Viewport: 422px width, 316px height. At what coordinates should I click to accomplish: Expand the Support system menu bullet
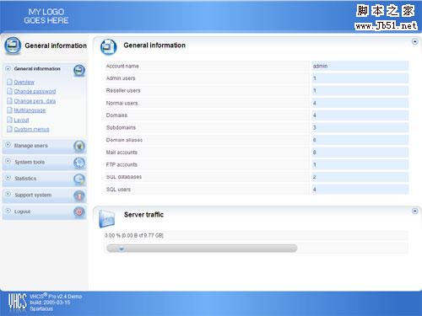point(8,194)
